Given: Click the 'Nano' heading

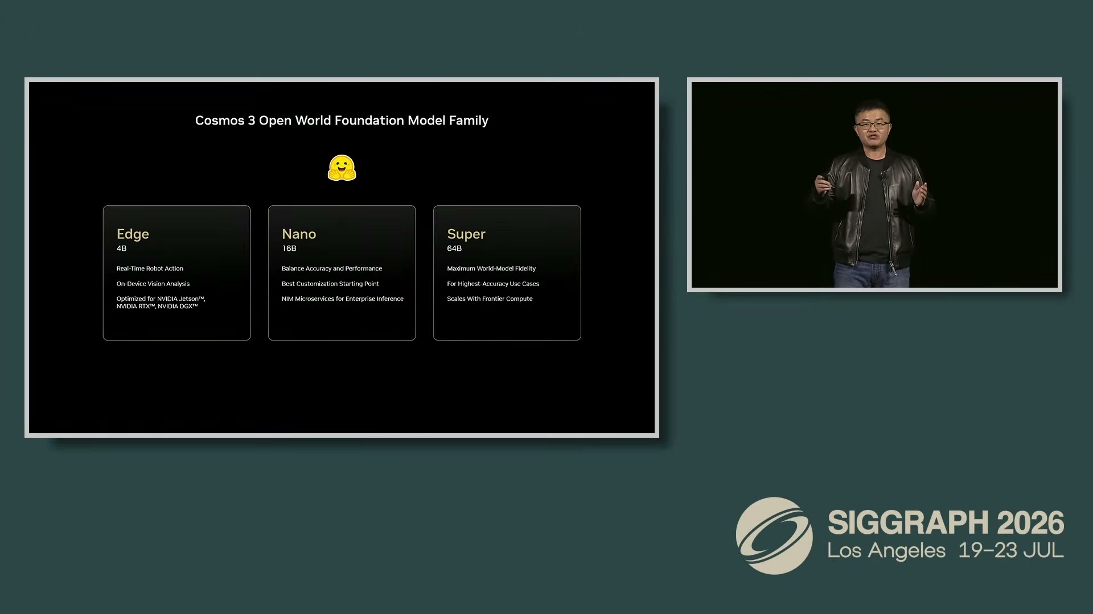Looking at the screenshot, I should tap(299, 234).
